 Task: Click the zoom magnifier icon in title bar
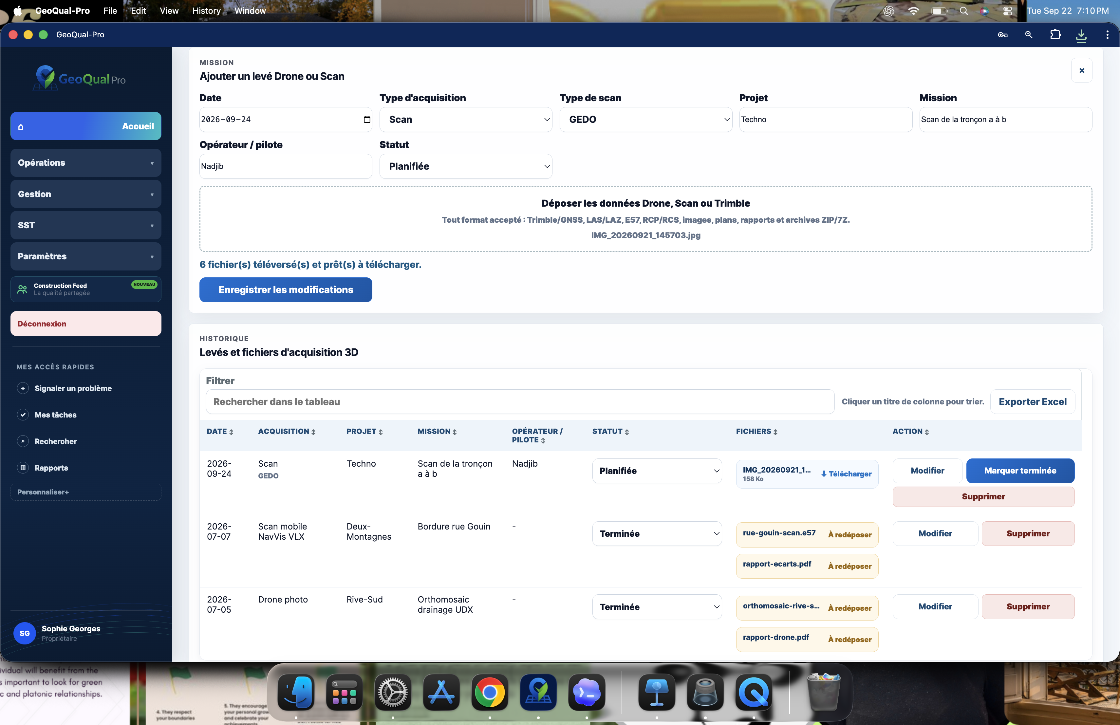coord(1029,35)
